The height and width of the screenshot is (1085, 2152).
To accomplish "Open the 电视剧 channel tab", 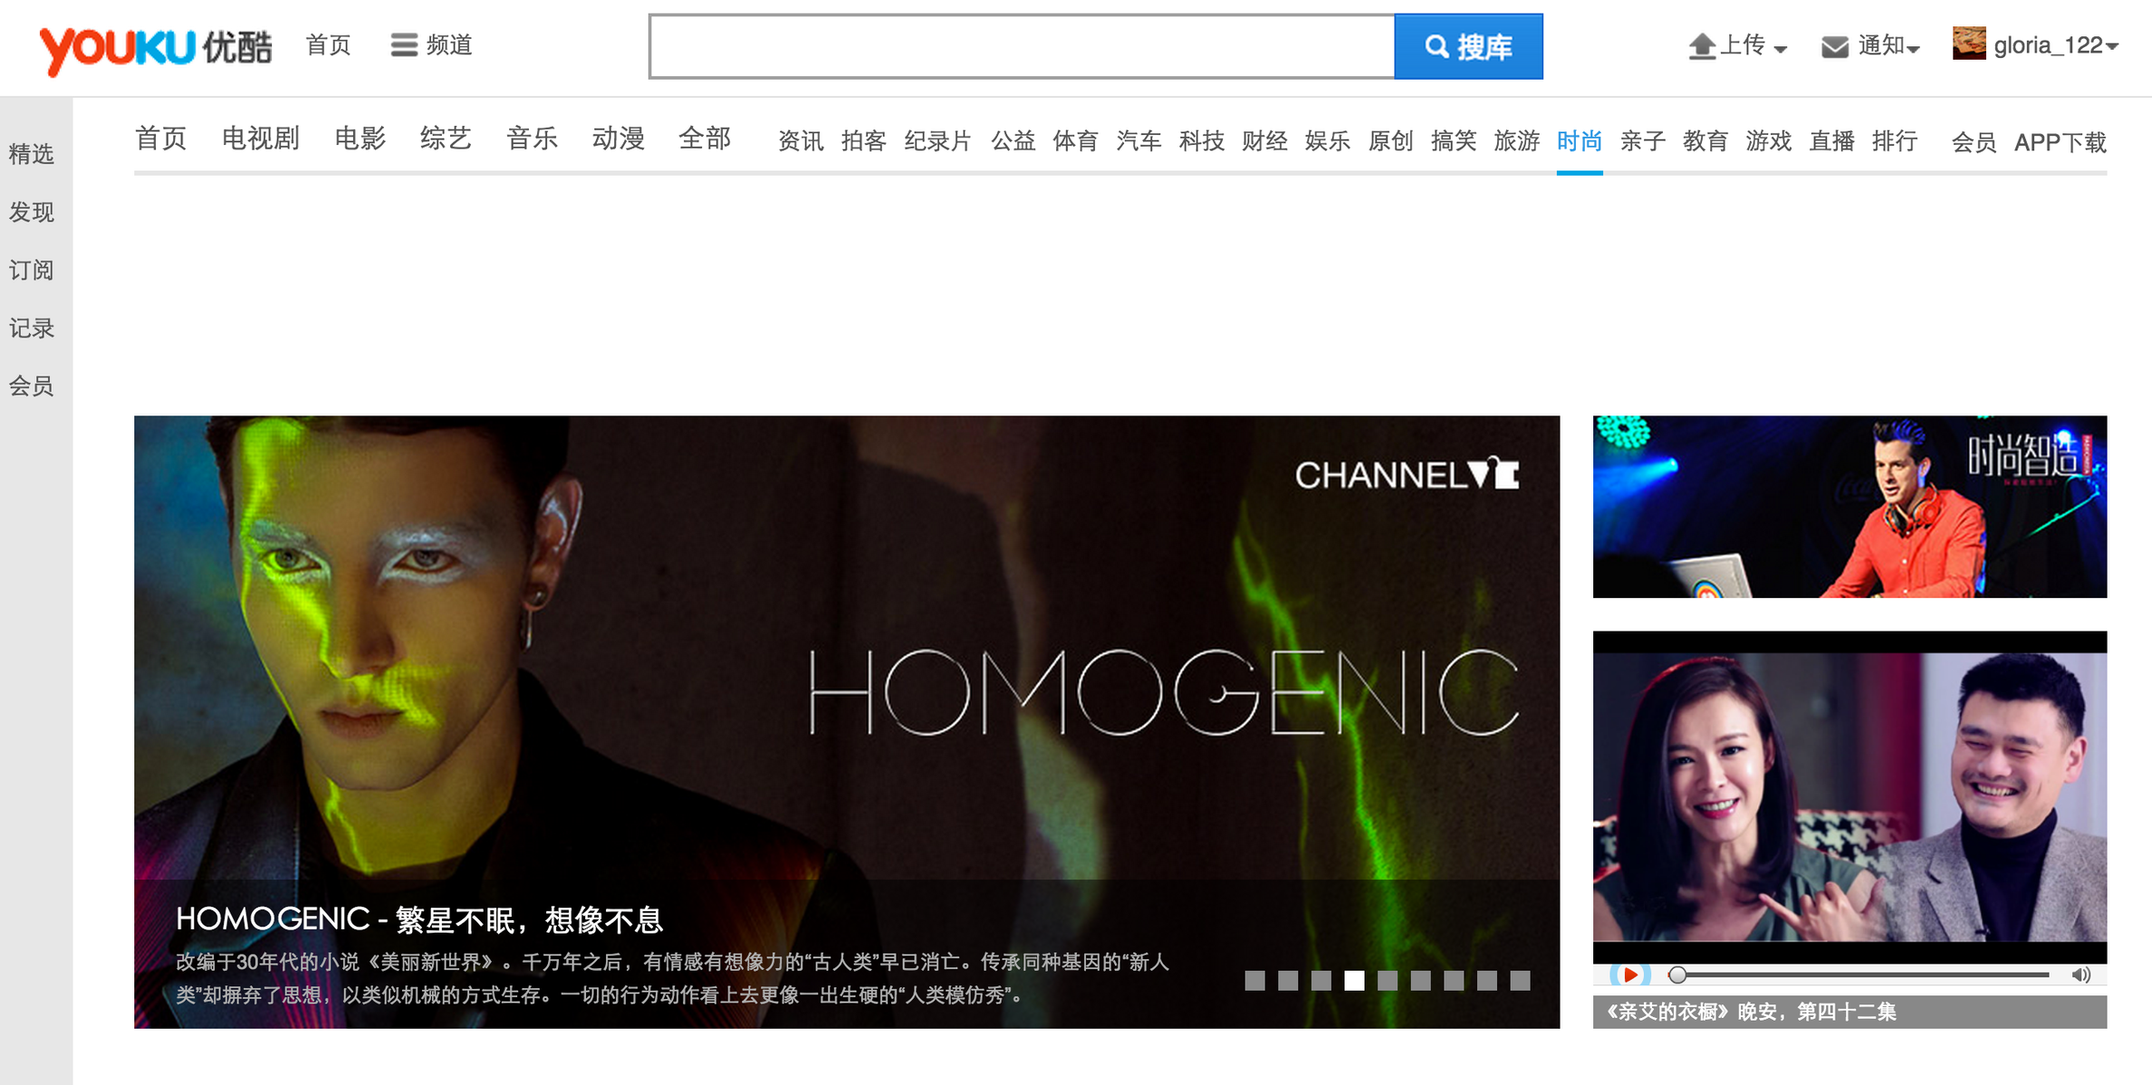I will [x=261, y=138].
